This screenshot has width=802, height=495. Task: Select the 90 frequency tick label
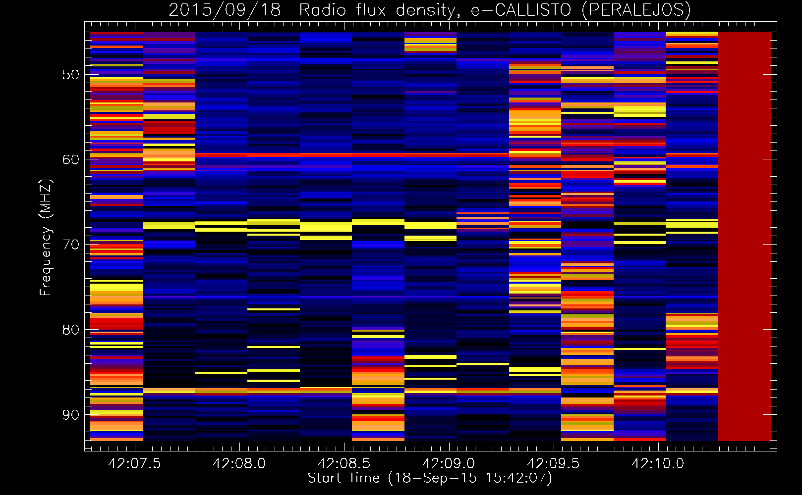click(70, 414)
